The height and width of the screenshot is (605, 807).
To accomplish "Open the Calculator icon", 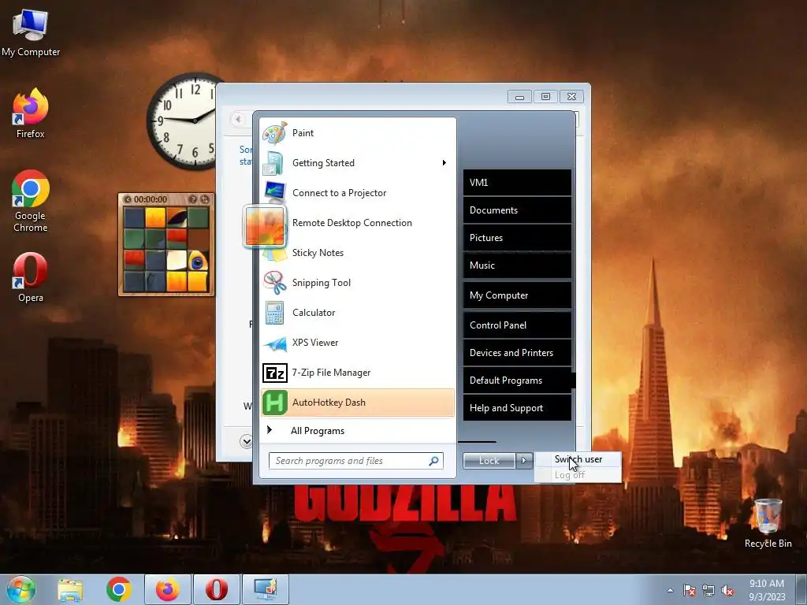I will point(274,313).
